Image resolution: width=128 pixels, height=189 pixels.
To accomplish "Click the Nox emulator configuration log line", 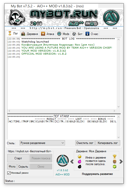I will tap(58, 45).
